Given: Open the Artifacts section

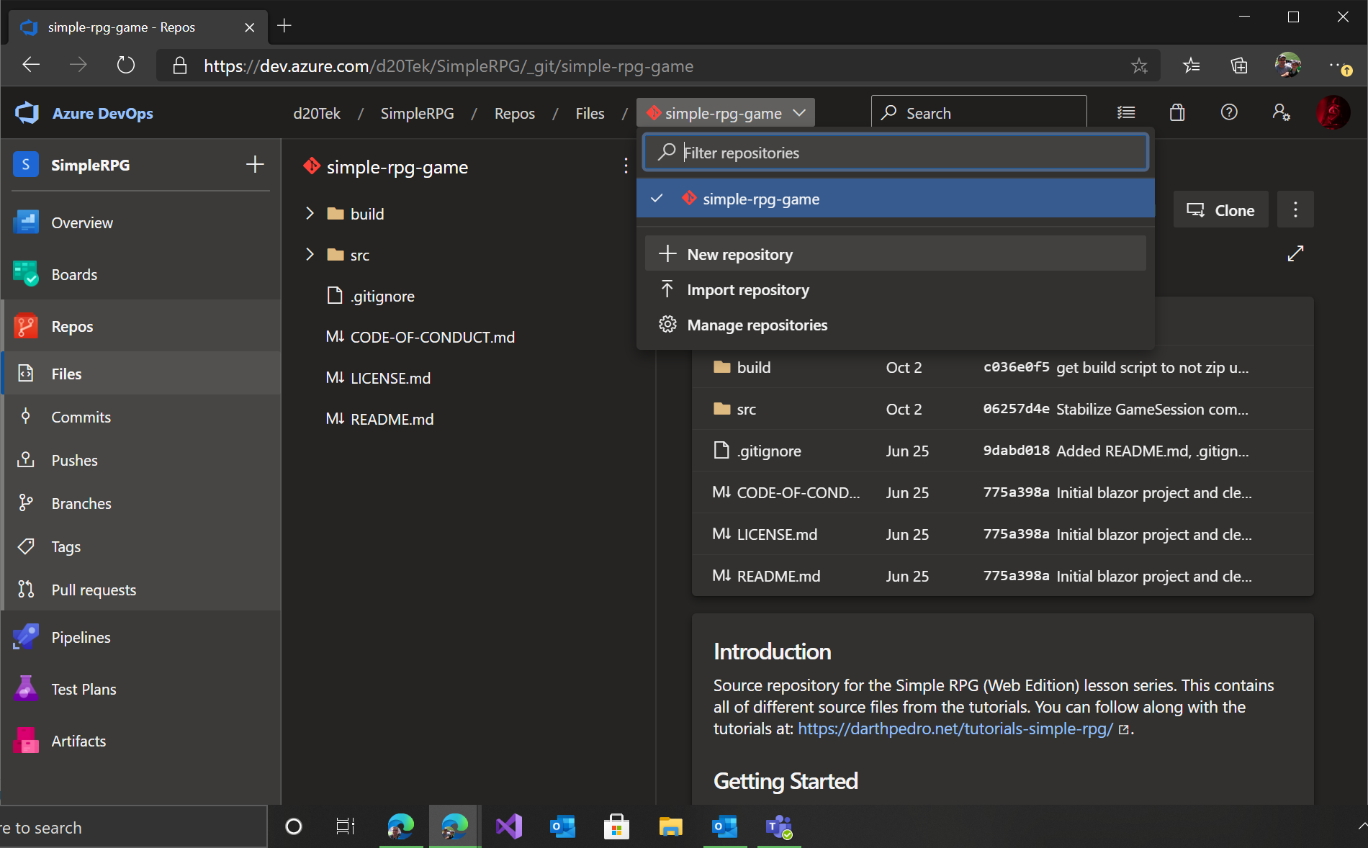Looking at the screenshot, I should [78, 740].
